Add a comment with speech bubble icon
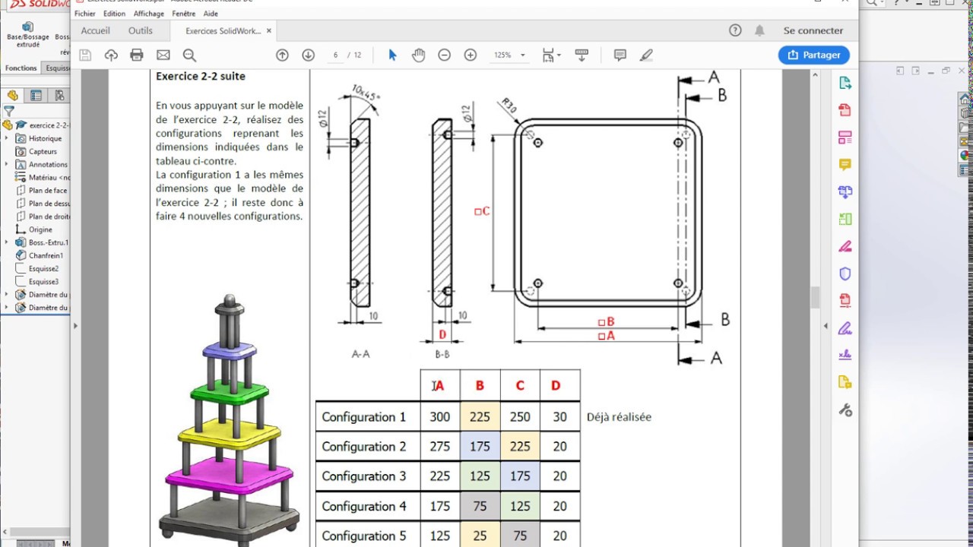This screenshot has height=547, width=973. click(x=620, y=55)
